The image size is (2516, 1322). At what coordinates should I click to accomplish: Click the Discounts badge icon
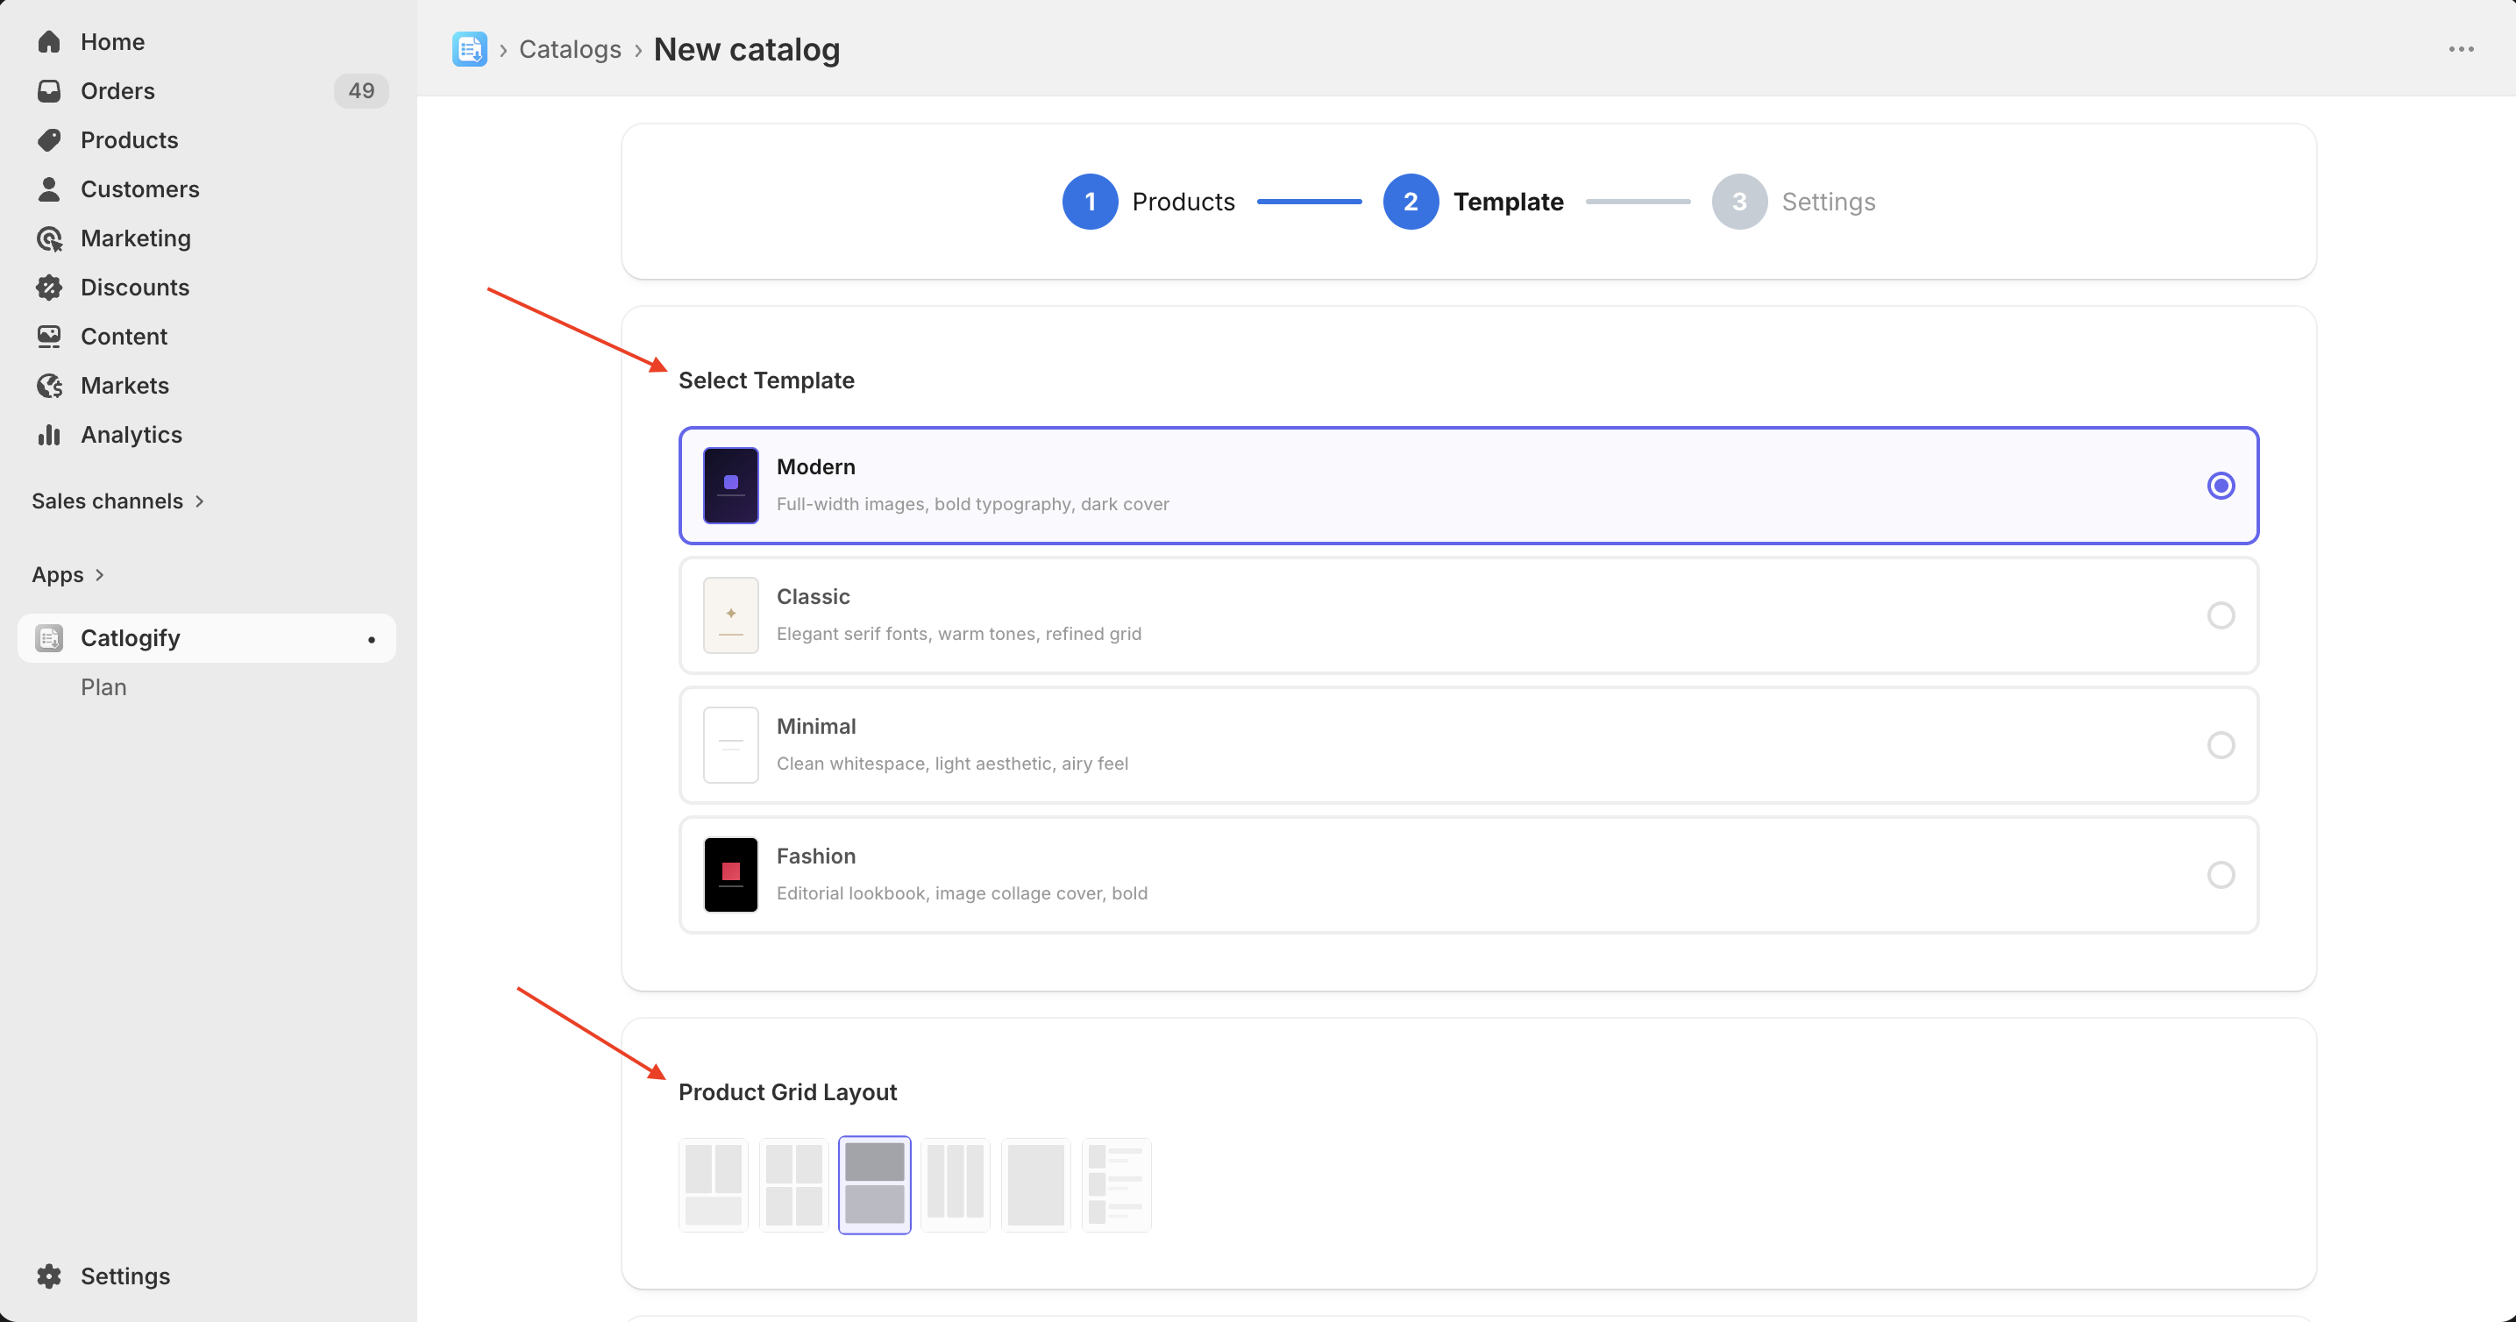[x=49, y=287]
